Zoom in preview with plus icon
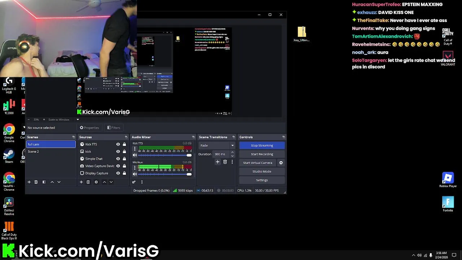Viewport: 462px width, 260px height. pyautogui.click(x=44, y=120)
